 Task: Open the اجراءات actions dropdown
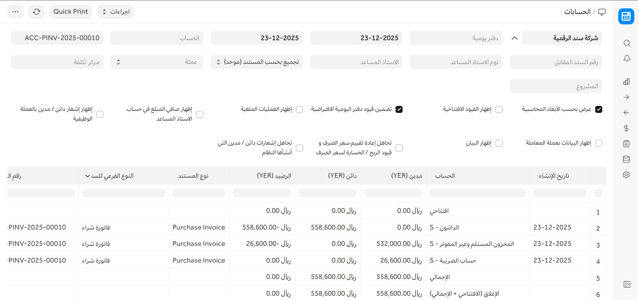[116, 12]
